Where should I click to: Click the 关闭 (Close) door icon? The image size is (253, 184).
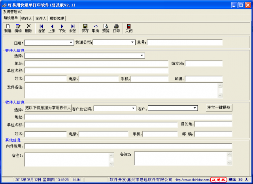[129, 28]
